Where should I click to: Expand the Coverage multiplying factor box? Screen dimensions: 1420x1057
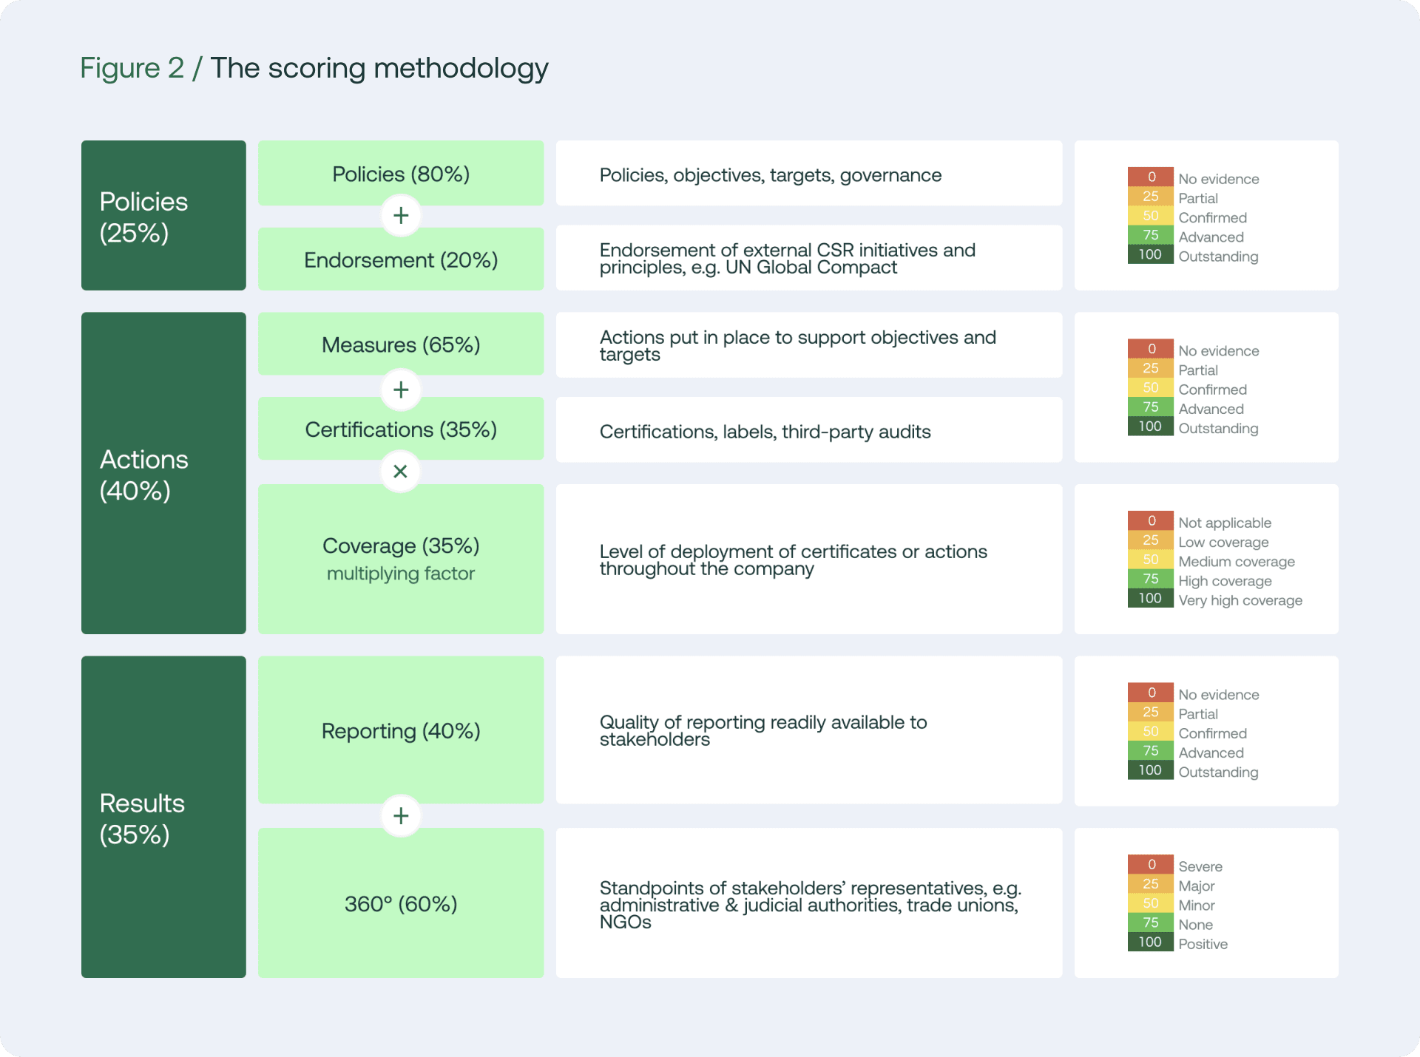[400, 559]
